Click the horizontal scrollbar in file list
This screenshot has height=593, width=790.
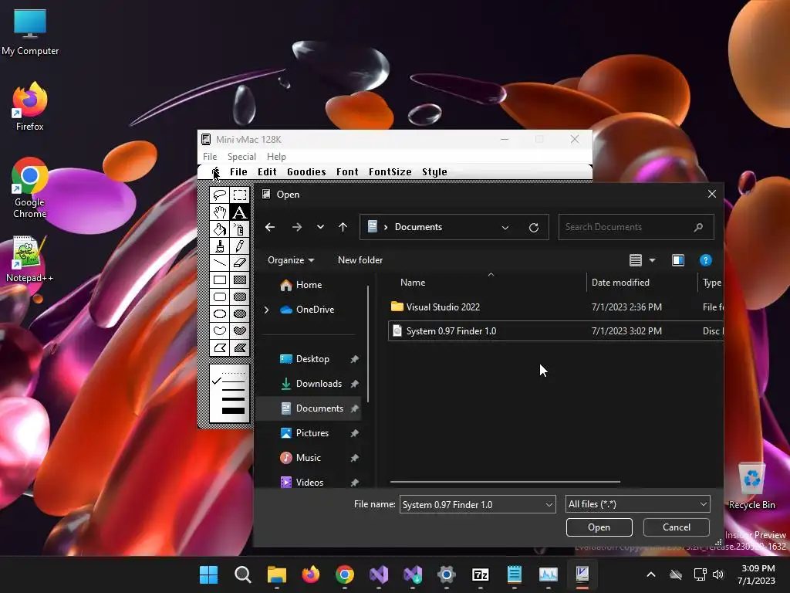[505, 482]
